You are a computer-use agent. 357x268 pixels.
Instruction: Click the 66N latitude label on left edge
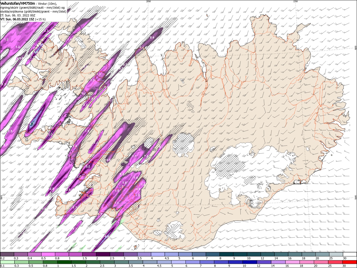tap(1, 48)
